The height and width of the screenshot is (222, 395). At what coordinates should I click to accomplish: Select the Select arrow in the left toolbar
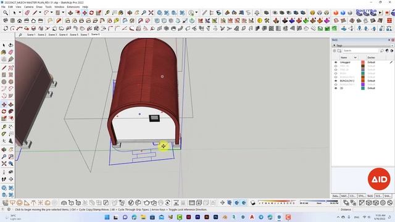4,45
